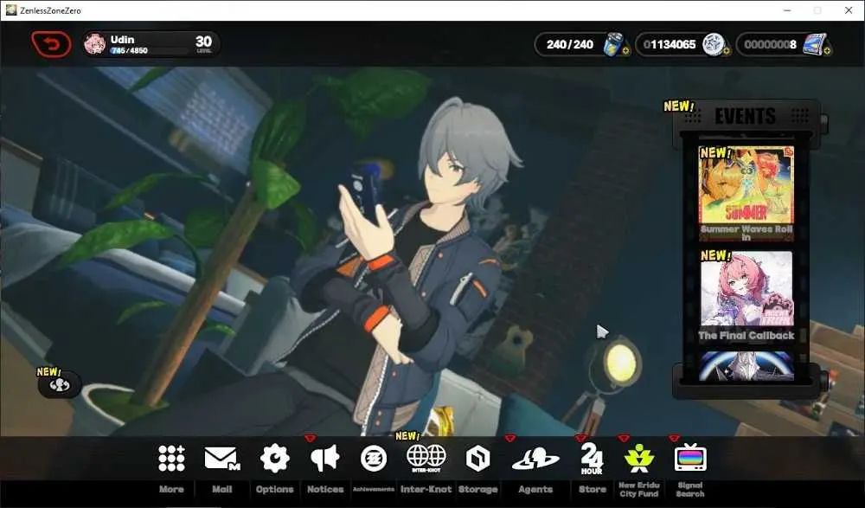Viewport: 865px width, 508px height.
Task: Open Signal Search TV icon
Action: tap(690, 458)
